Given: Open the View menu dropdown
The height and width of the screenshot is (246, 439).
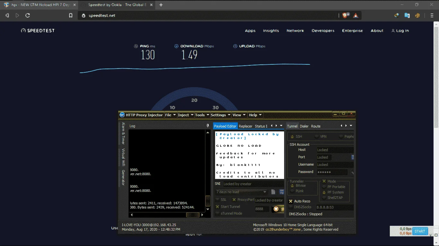Looking at the screenshot, I should pos(239,115).
